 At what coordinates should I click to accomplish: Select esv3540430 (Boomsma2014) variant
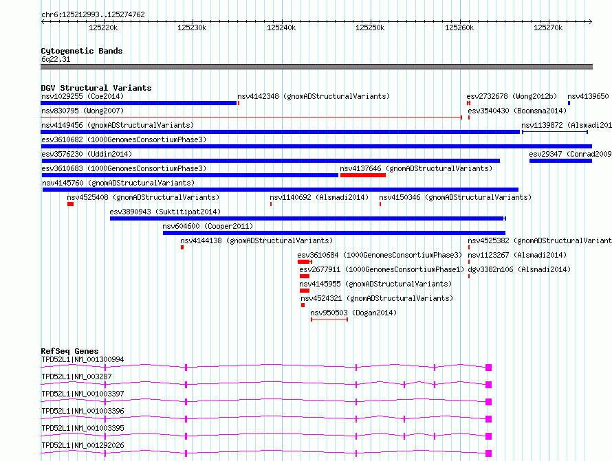pos(517,111)
